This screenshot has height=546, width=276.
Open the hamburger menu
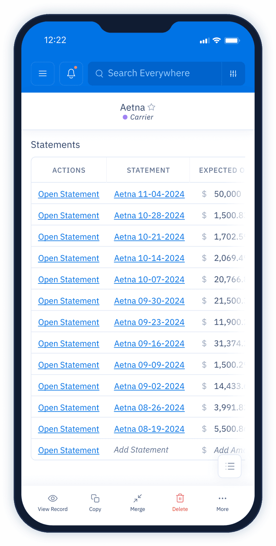[x=43, y=74]
